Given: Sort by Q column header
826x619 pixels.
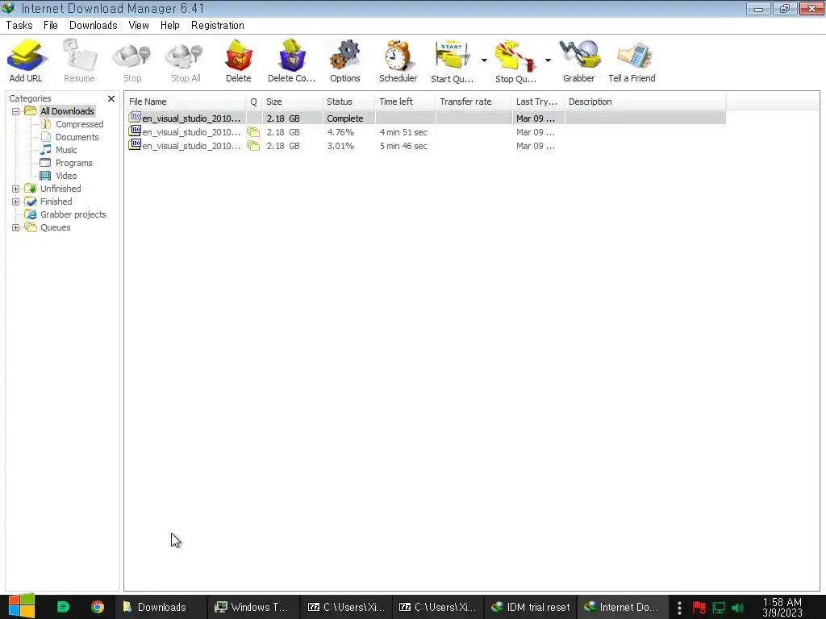Looking at the screenshot, I should click(254, 102).
